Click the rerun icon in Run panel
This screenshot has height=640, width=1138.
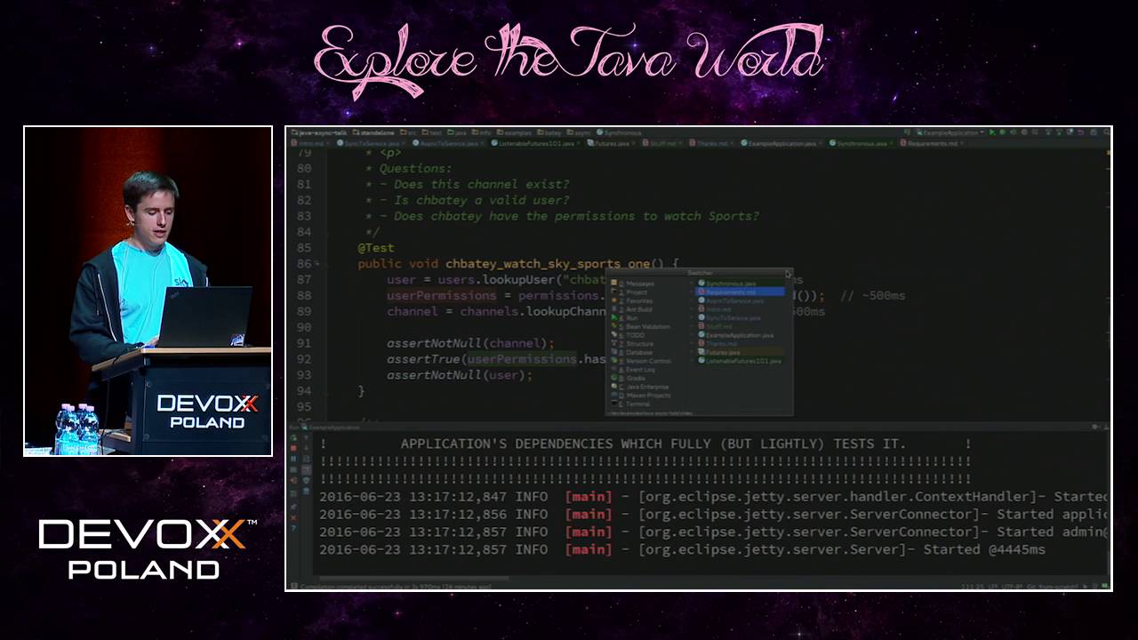click(293, 438)
